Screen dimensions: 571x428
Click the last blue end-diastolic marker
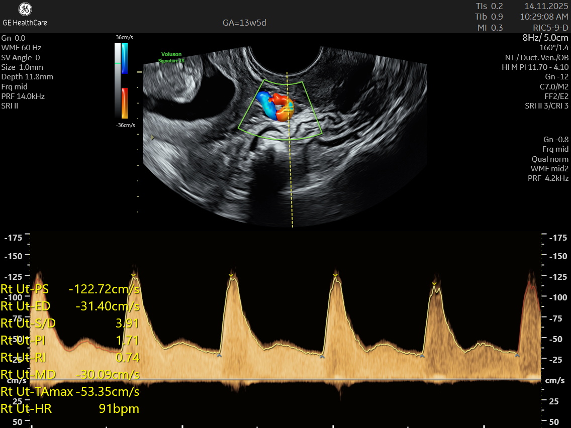(x=517, y=355)
